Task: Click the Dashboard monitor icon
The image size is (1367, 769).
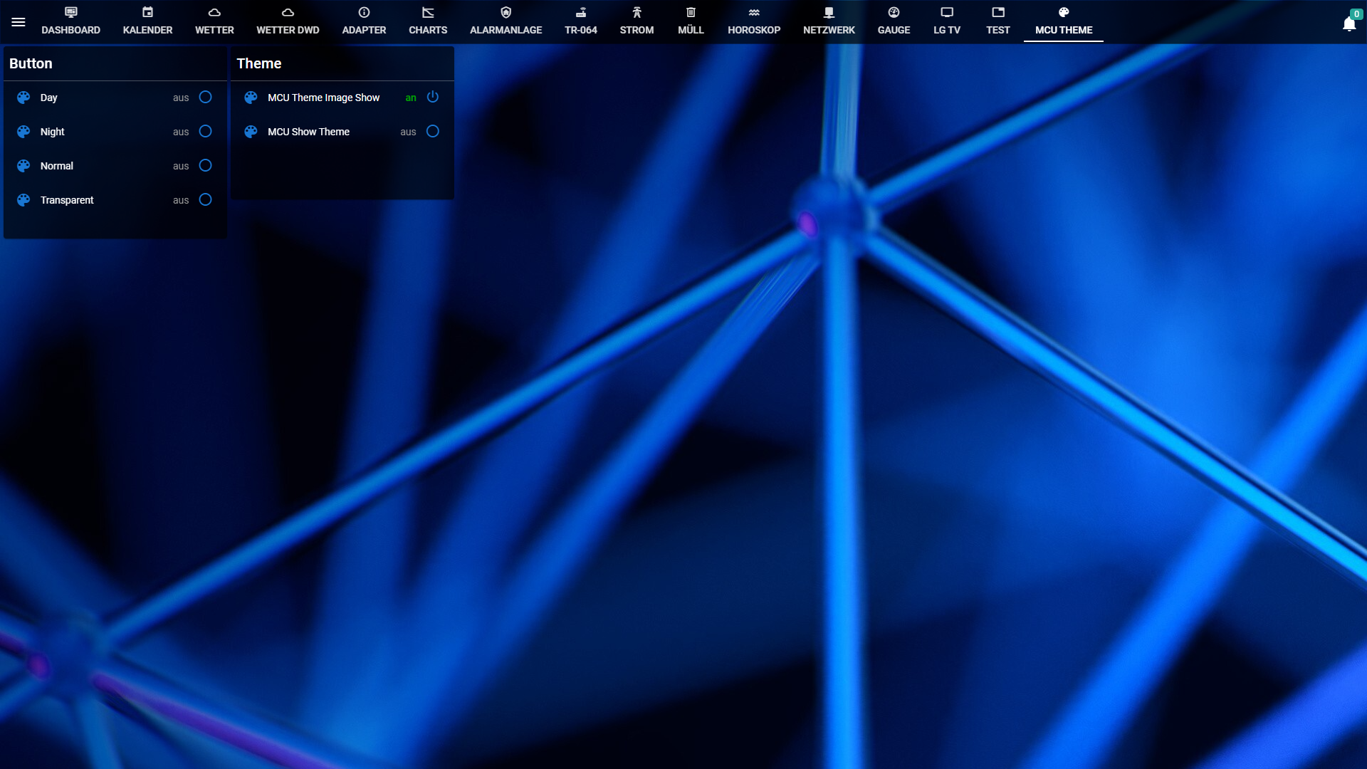Action: [x=70, y=12]
